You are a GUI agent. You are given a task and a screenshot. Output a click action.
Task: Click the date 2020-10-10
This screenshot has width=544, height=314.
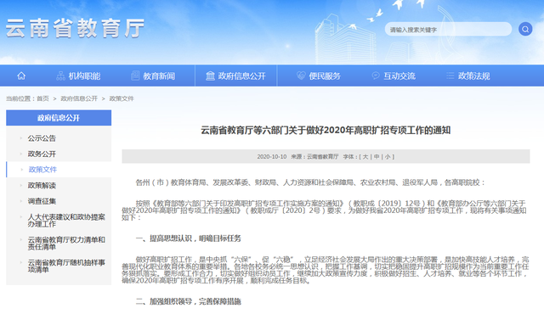(x=272, y=156)
